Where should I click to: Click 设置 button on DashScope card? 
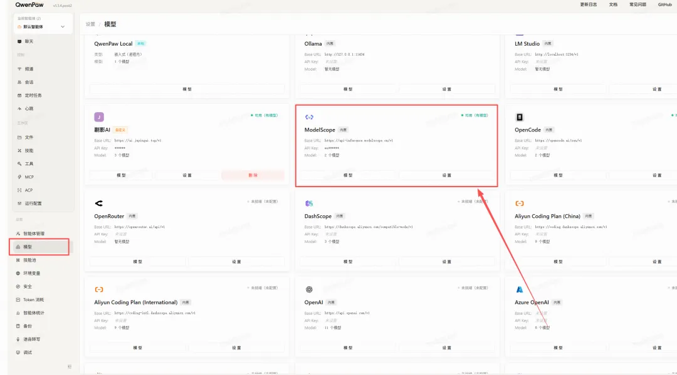(x=447, y=262)
